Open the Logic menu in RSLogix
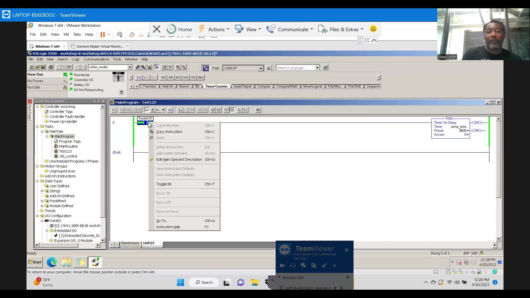Screen dimensions: 530x298 pyautogui.click(x=75, y=59)
